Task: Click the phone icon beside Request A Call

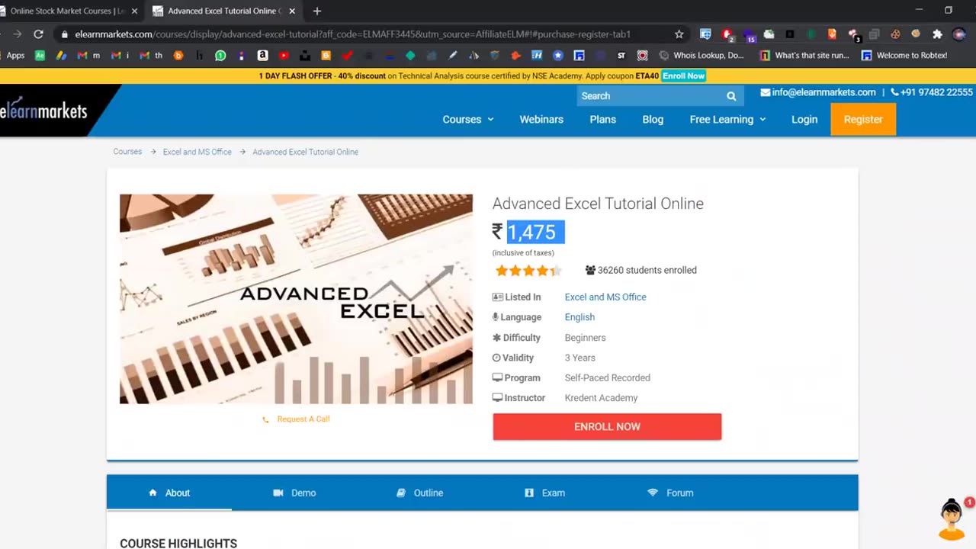Action: pyautogui.click(x=265, y=419)
